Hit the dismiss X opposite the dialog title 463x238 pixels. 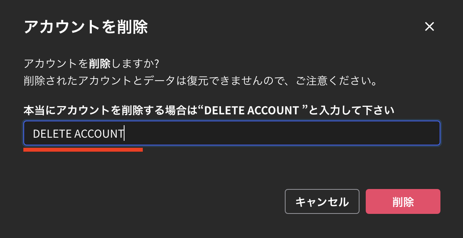click(430, 26)
